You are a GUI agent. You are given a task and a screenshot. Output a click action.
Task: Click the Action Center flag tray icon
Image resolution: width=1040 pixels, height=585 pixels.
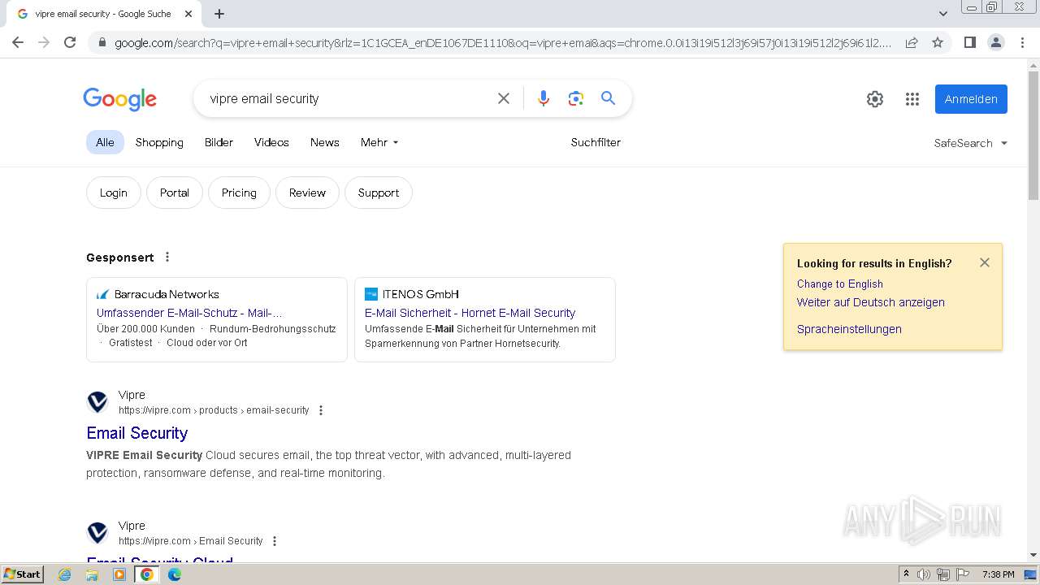tap(963, 574)
